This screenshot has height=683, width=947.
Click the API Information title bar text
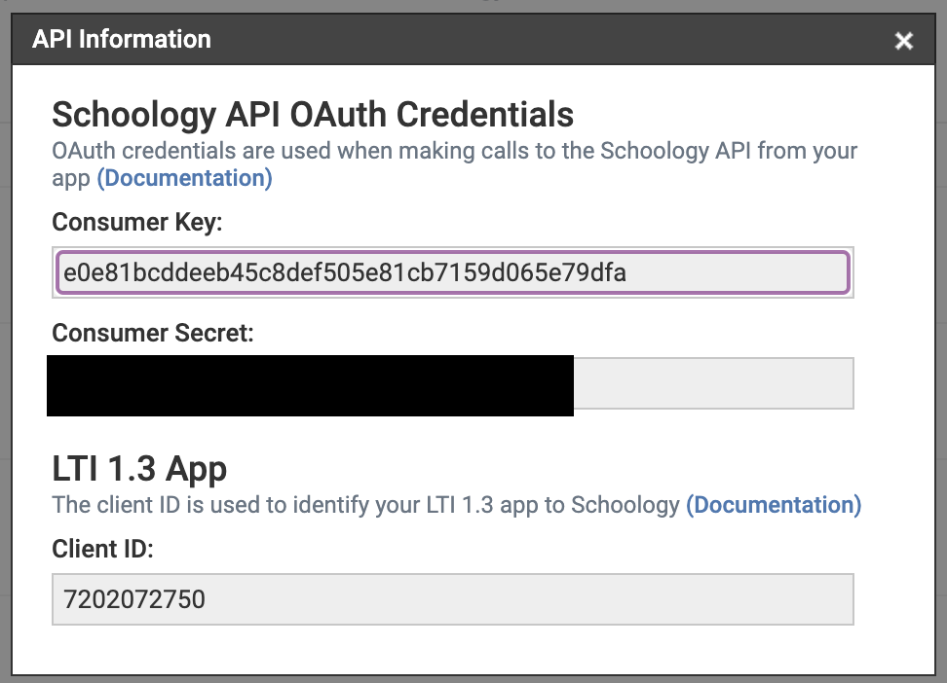click(x=122, y=40)
